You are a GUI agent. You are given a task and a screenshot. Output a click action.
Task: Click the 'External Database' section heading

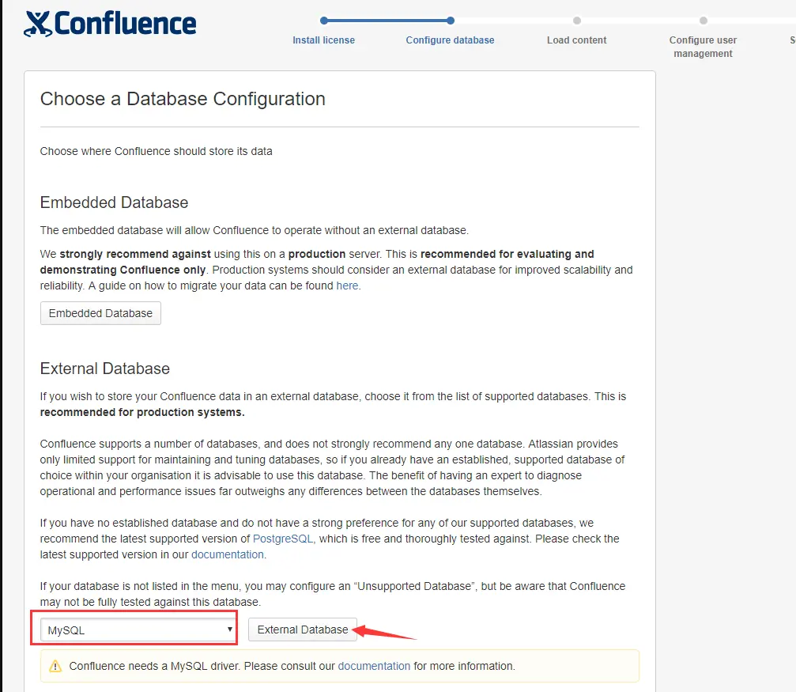click(105, 369)
